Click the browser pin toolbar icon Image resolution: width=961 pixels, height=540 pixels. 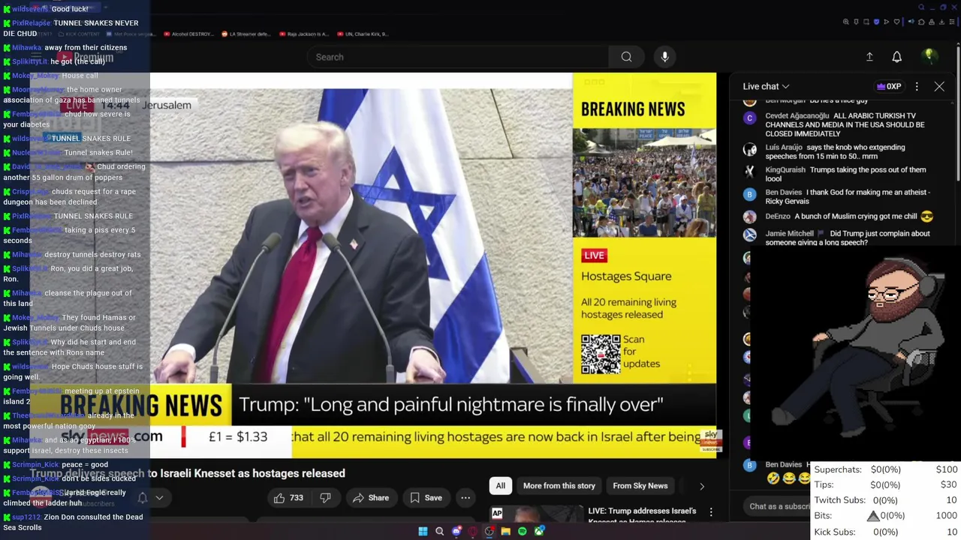point(856,22)
